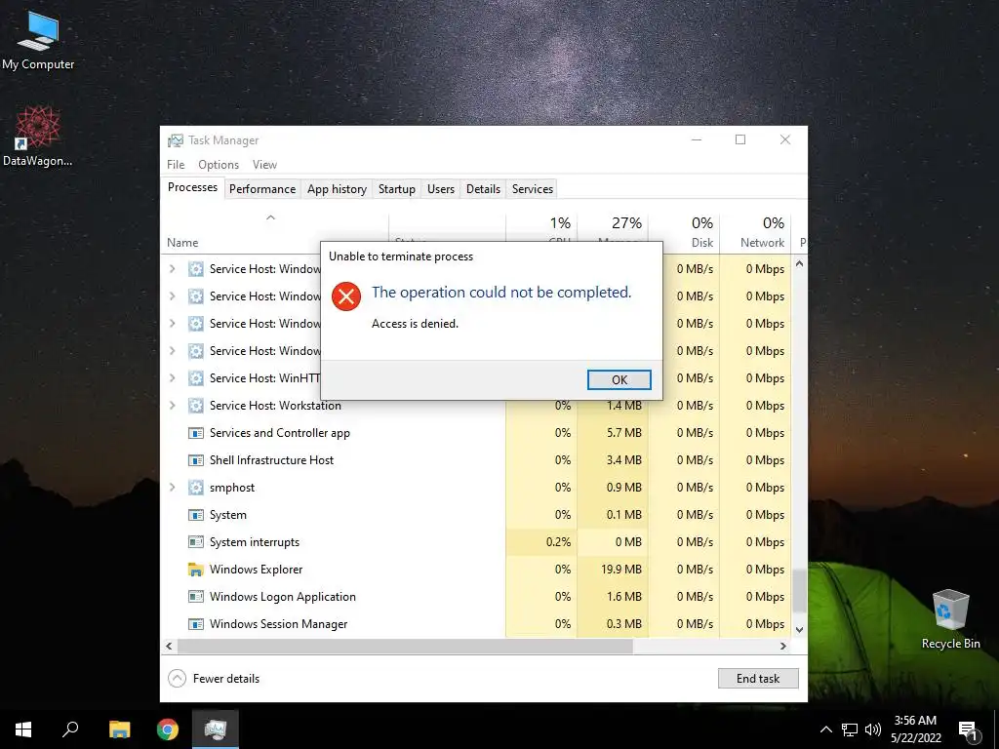Switch to the Details tab
The image size is (999, 749).
[483, 189]
